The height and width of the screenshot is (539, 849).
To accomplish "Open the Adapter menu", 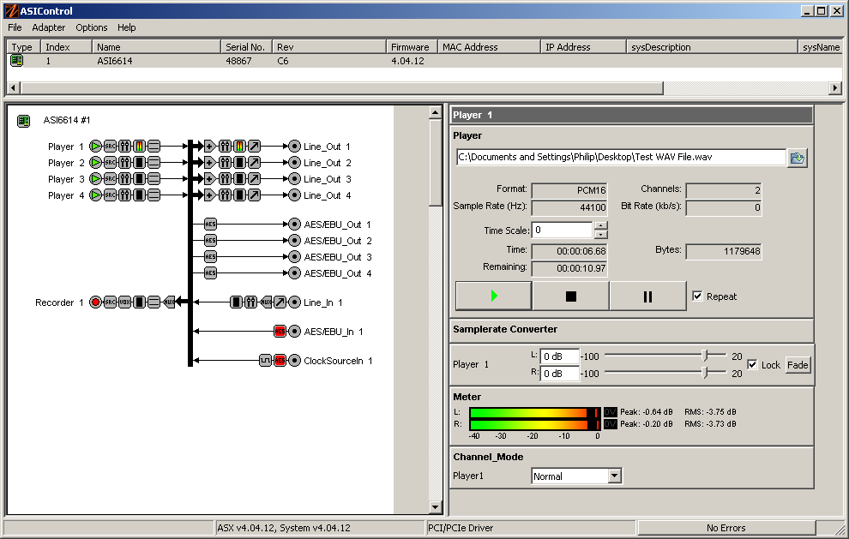I will (x=48, y=27).
